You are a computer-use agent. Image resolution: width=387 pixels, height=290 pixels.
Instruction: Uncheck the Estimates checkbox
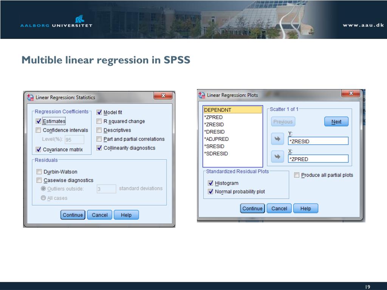point(38,121)
